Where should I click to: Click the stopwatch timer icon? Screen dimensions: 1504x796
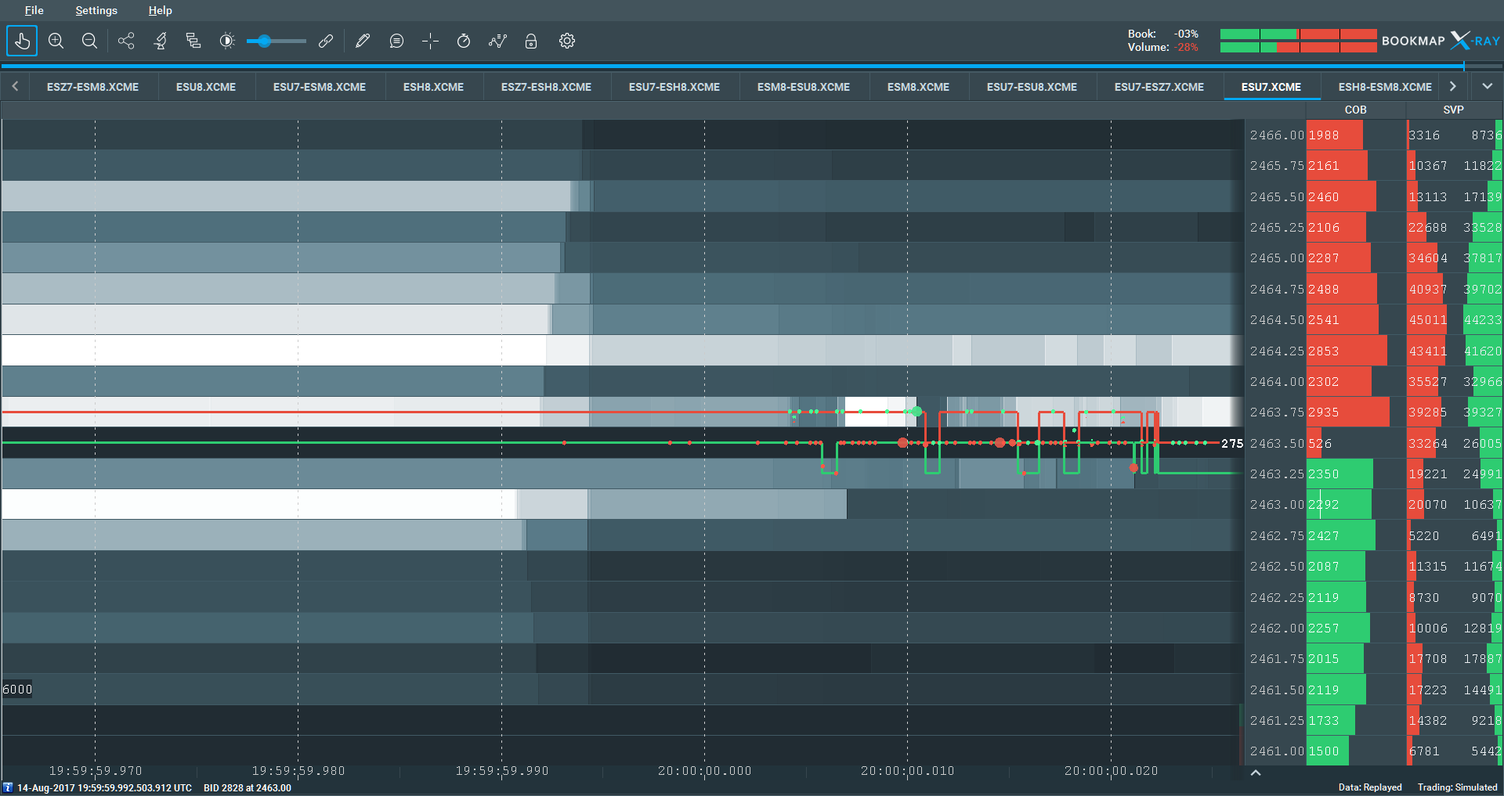tap(464, 41)
